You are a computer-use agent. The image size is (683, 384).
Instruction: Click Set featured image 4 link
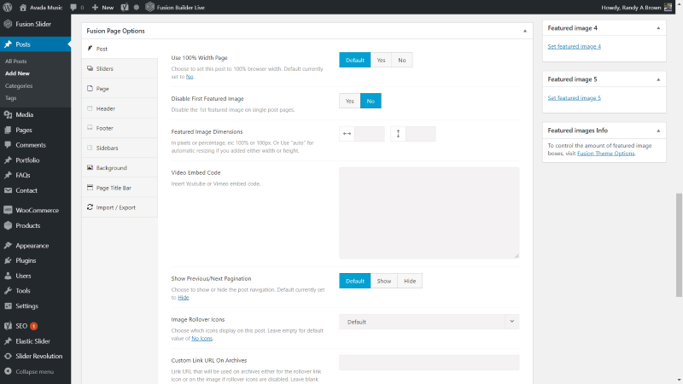pyautogui.click(x=574, y=46)
